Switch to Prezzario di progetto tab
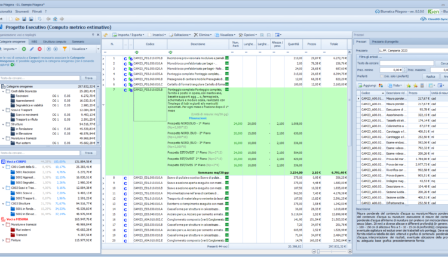 point(385,42)
